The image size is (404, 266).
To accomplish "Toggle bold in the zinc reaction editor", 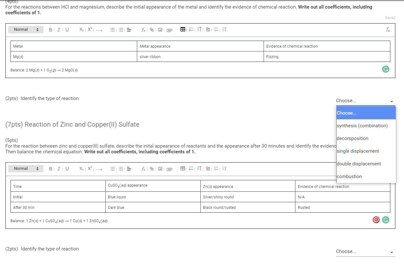I will pyautogui.click(x=50, y=169).
